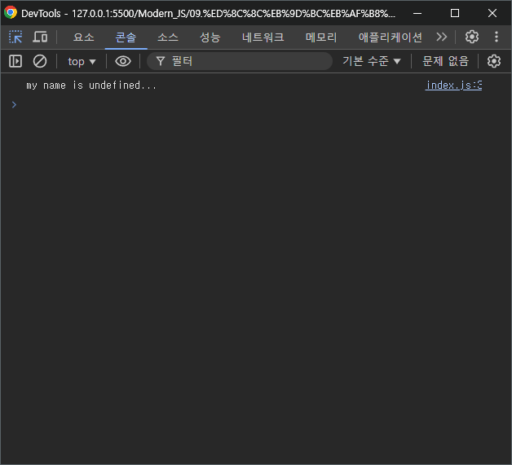The image size is (512, 465).
Task: Toggle the device toolbar icon
Action: coord(40,37)
